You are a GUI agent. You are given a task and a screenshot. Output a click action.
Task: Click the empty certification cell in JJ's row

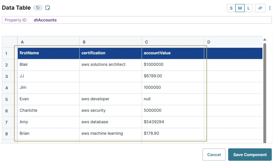click(x=111, y=76)
